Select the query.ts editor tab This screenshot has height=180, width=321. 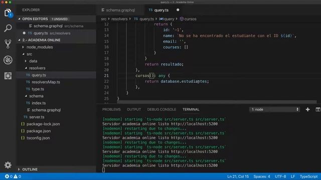tap(162, 10)
